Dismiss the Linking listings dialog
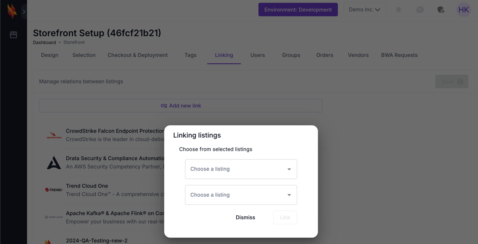 [245, 217]
